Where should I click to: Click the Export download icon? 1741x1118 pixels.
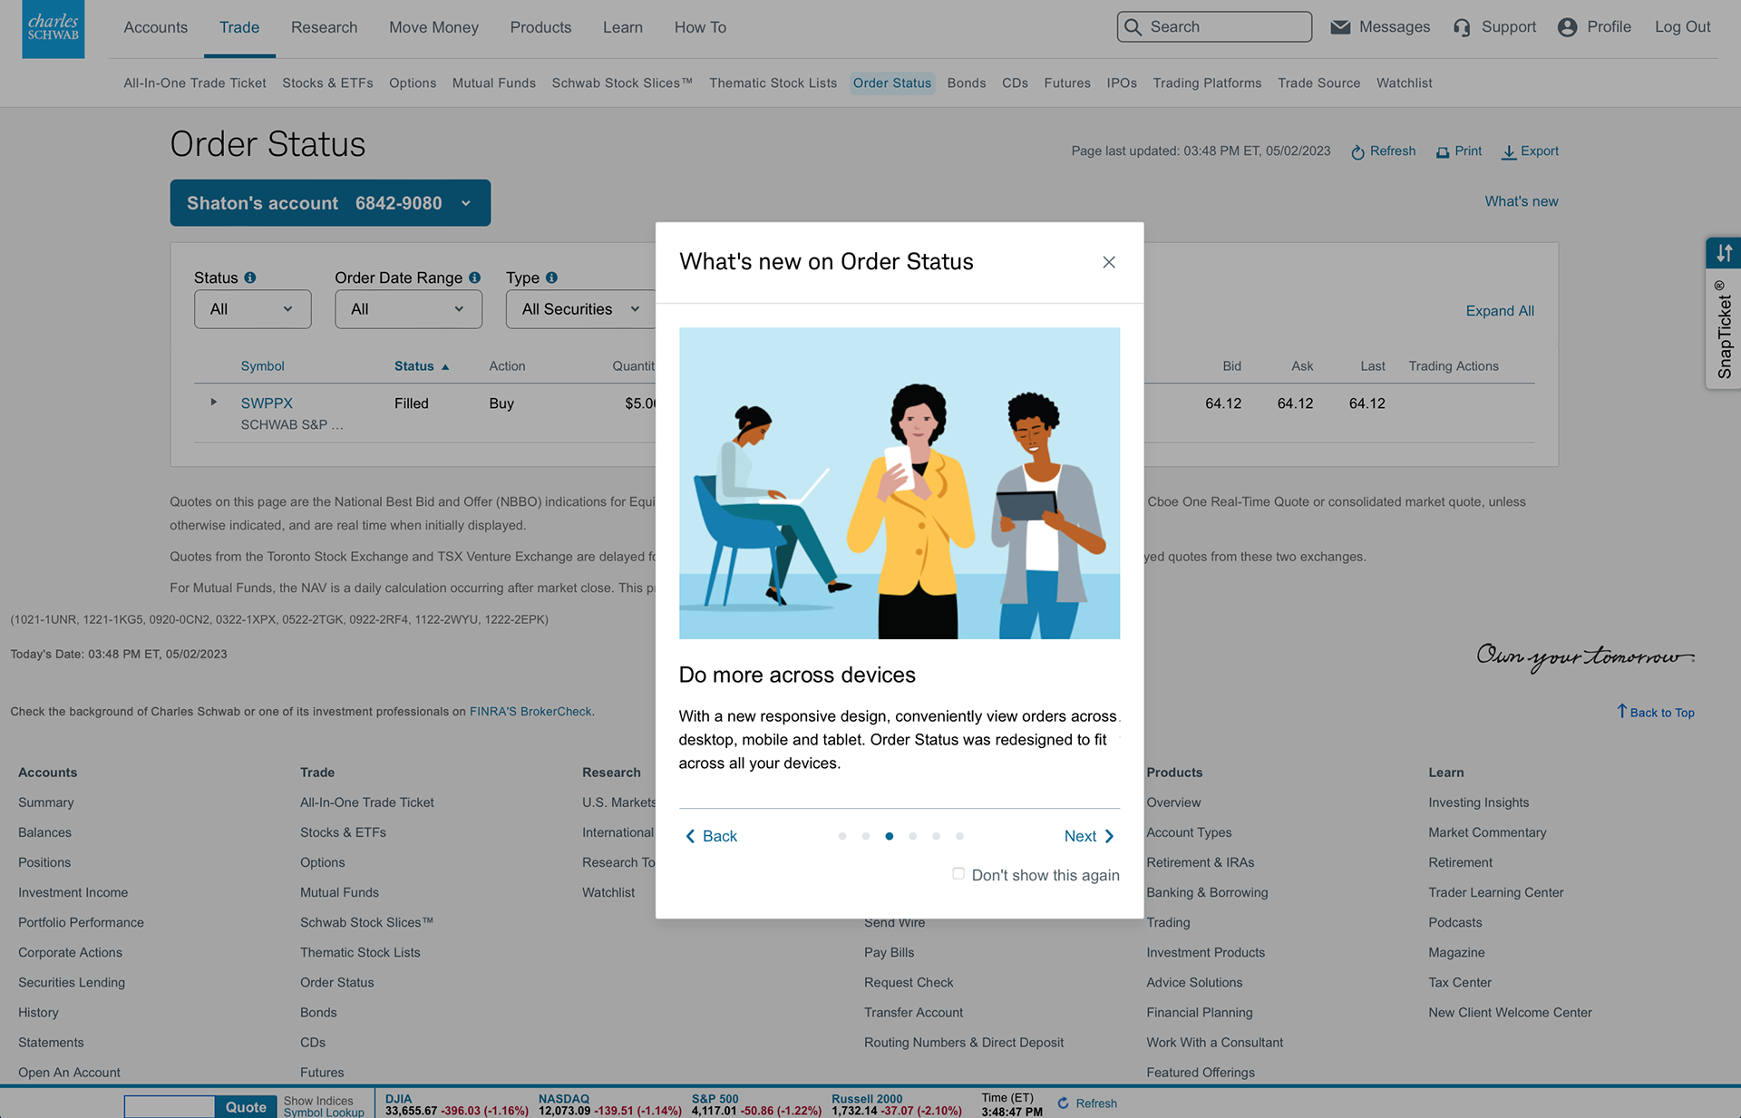point(1509,152)
